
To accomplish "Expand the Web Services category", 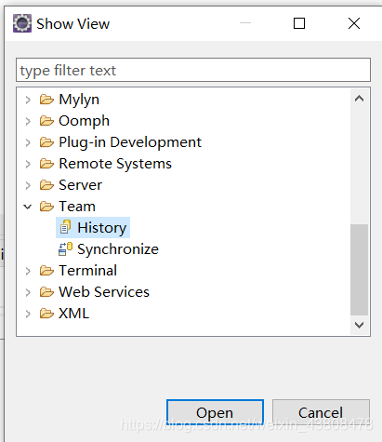I will click(28, 292).
